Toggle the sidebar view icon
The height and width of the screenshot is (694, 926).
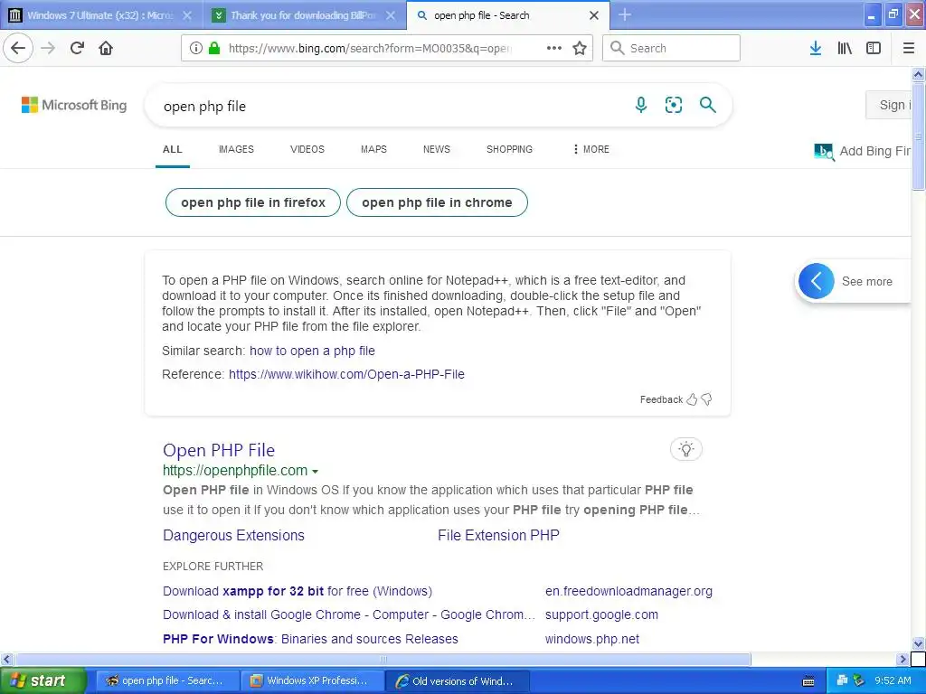click(874, 48)
